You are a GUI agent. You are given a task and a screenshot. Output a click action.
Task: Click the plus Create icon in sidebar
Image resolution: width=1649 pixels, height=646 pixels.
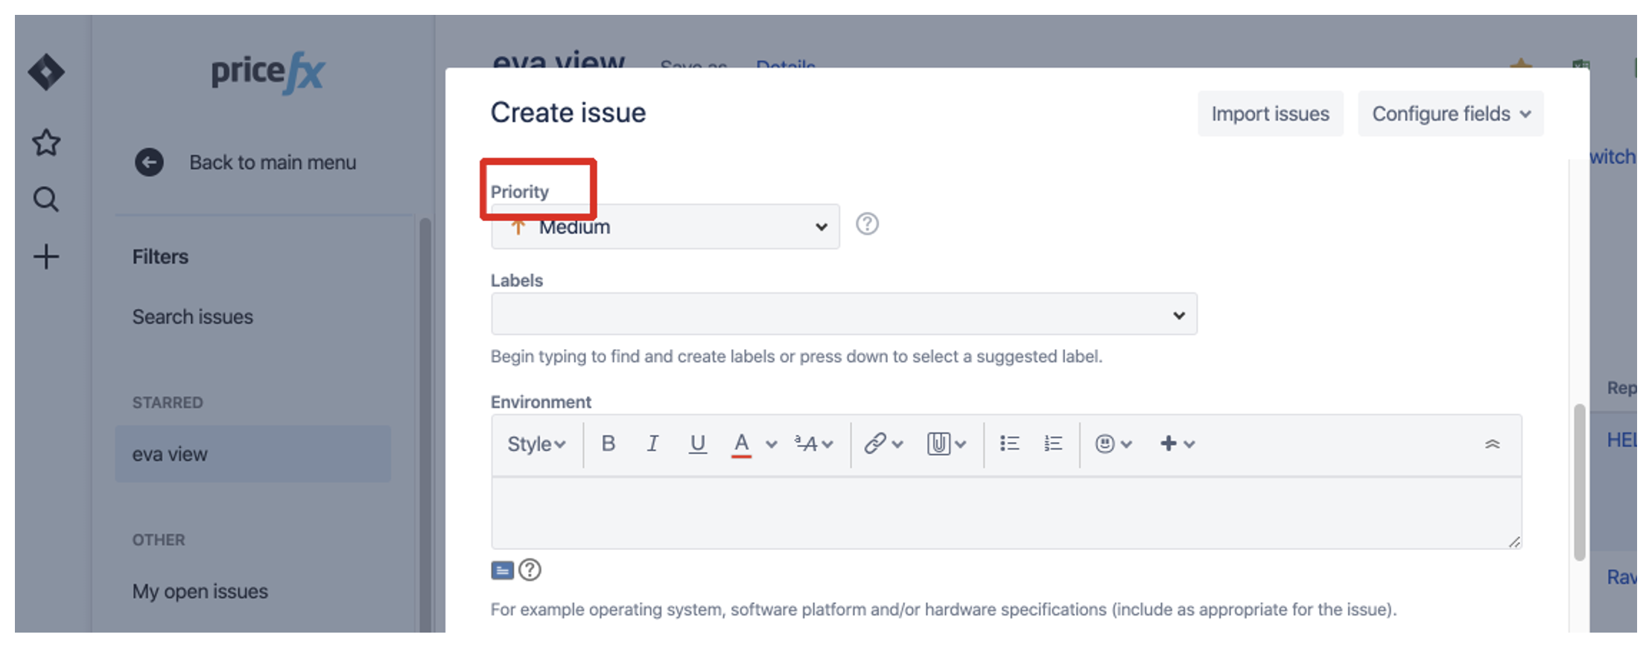(46, 257)
